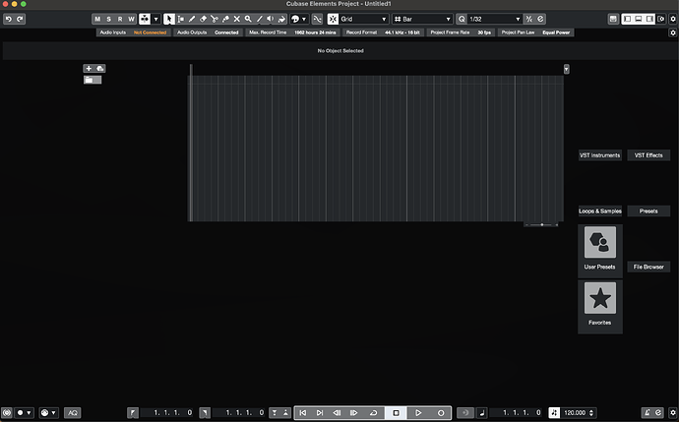This screenshot has width=679, height=422.
Task: Open Quantize Presets 1/32 dropdown
Action: [495, 19]
